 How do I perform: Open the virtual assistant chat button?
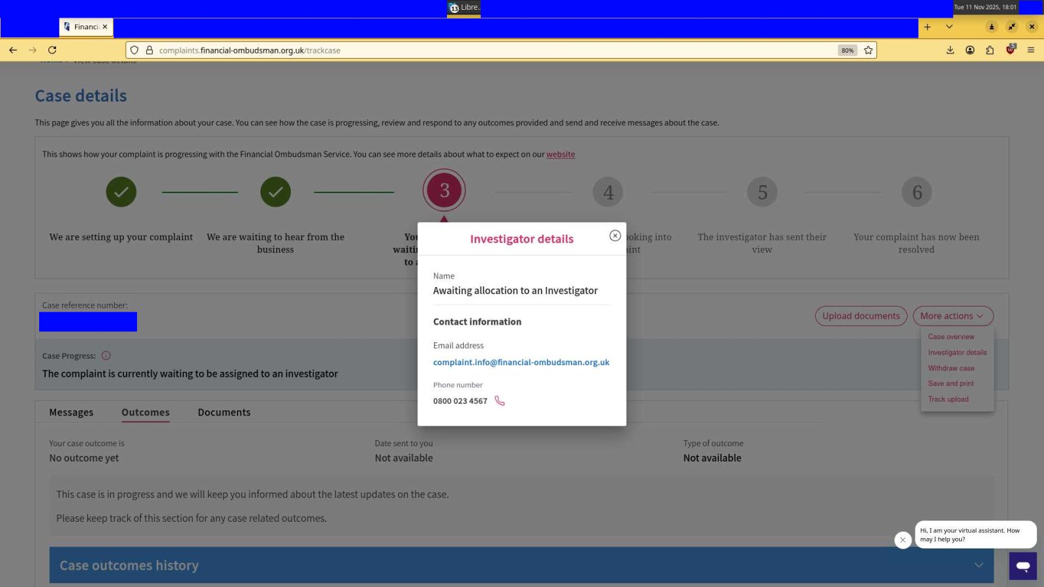[x=1022, y=565]
